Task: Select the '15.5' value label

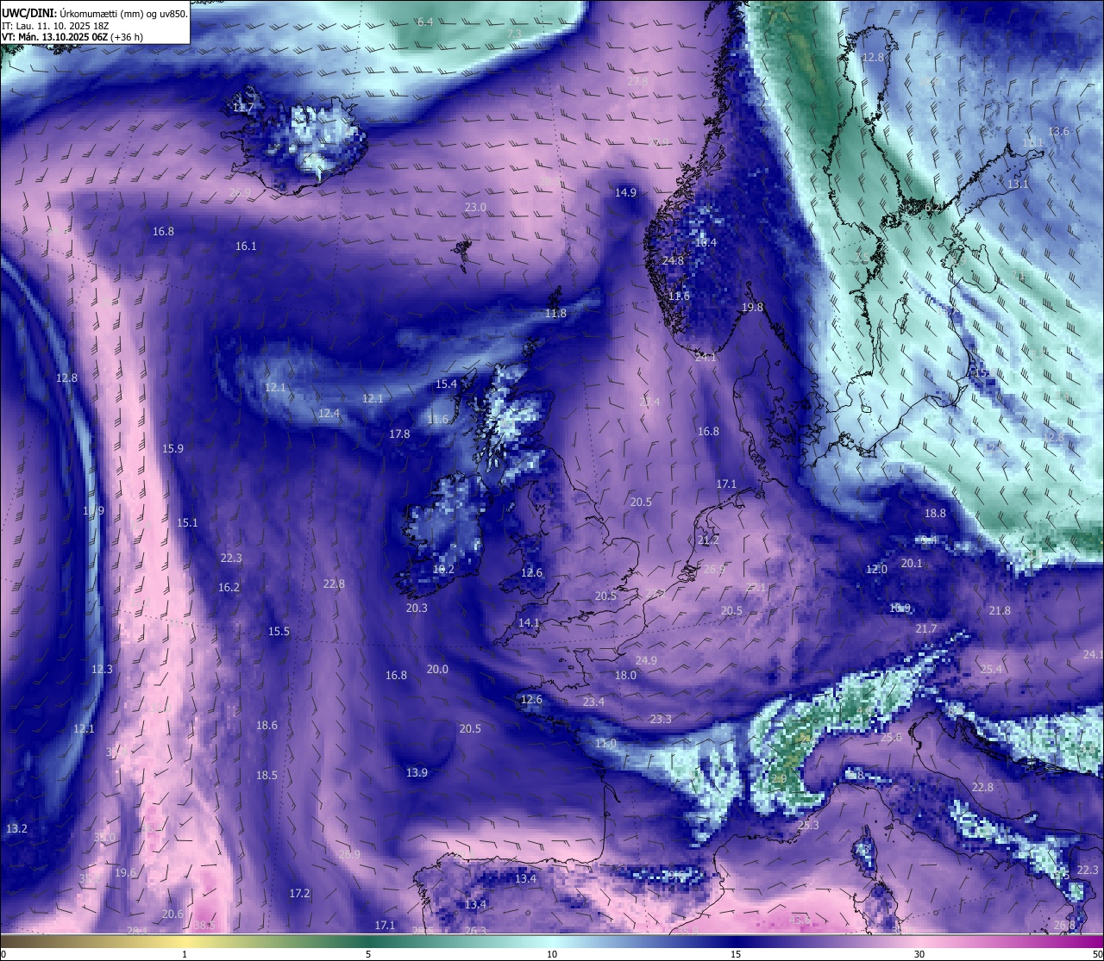Action: click(279, 631)
